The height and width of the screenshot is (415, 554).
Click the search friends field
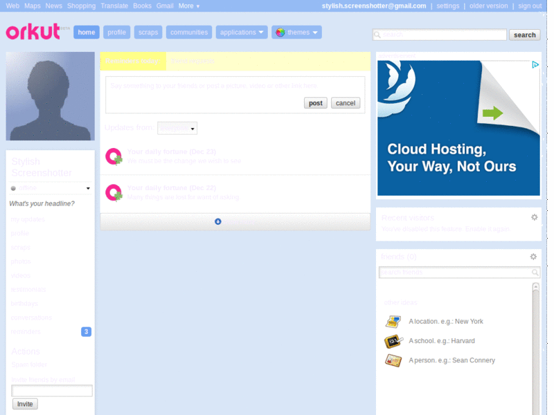(x=459, y=273)
